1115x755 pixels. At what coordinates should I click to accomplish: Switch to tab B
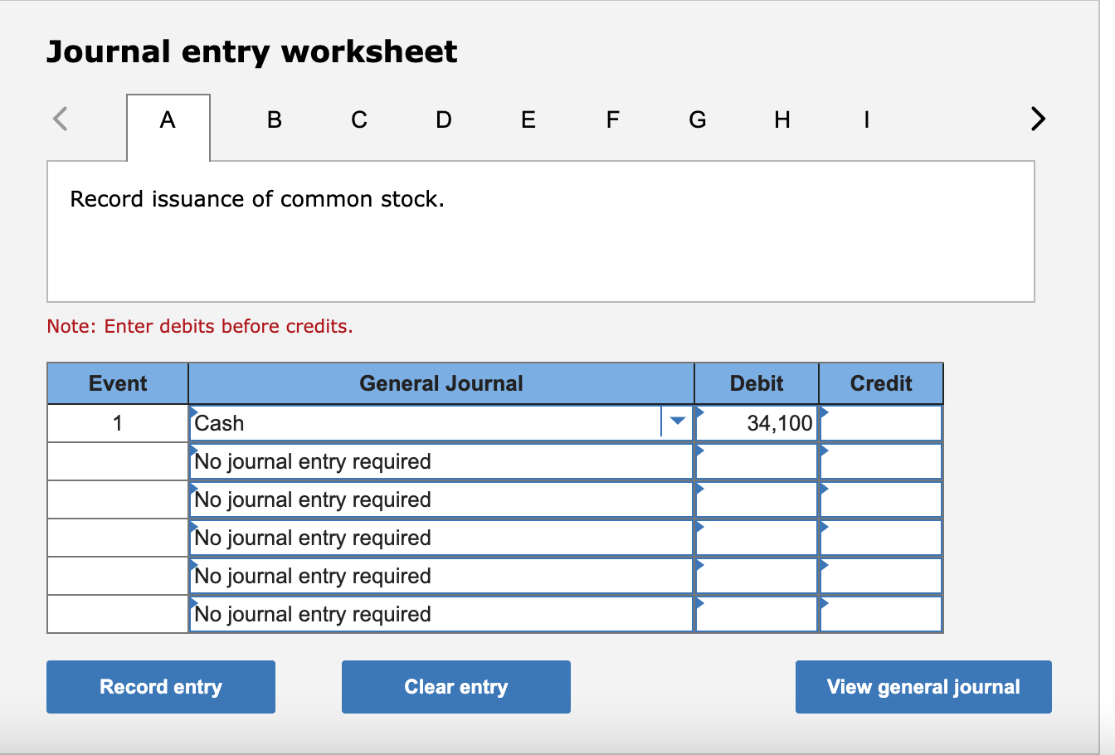[275, 120]
